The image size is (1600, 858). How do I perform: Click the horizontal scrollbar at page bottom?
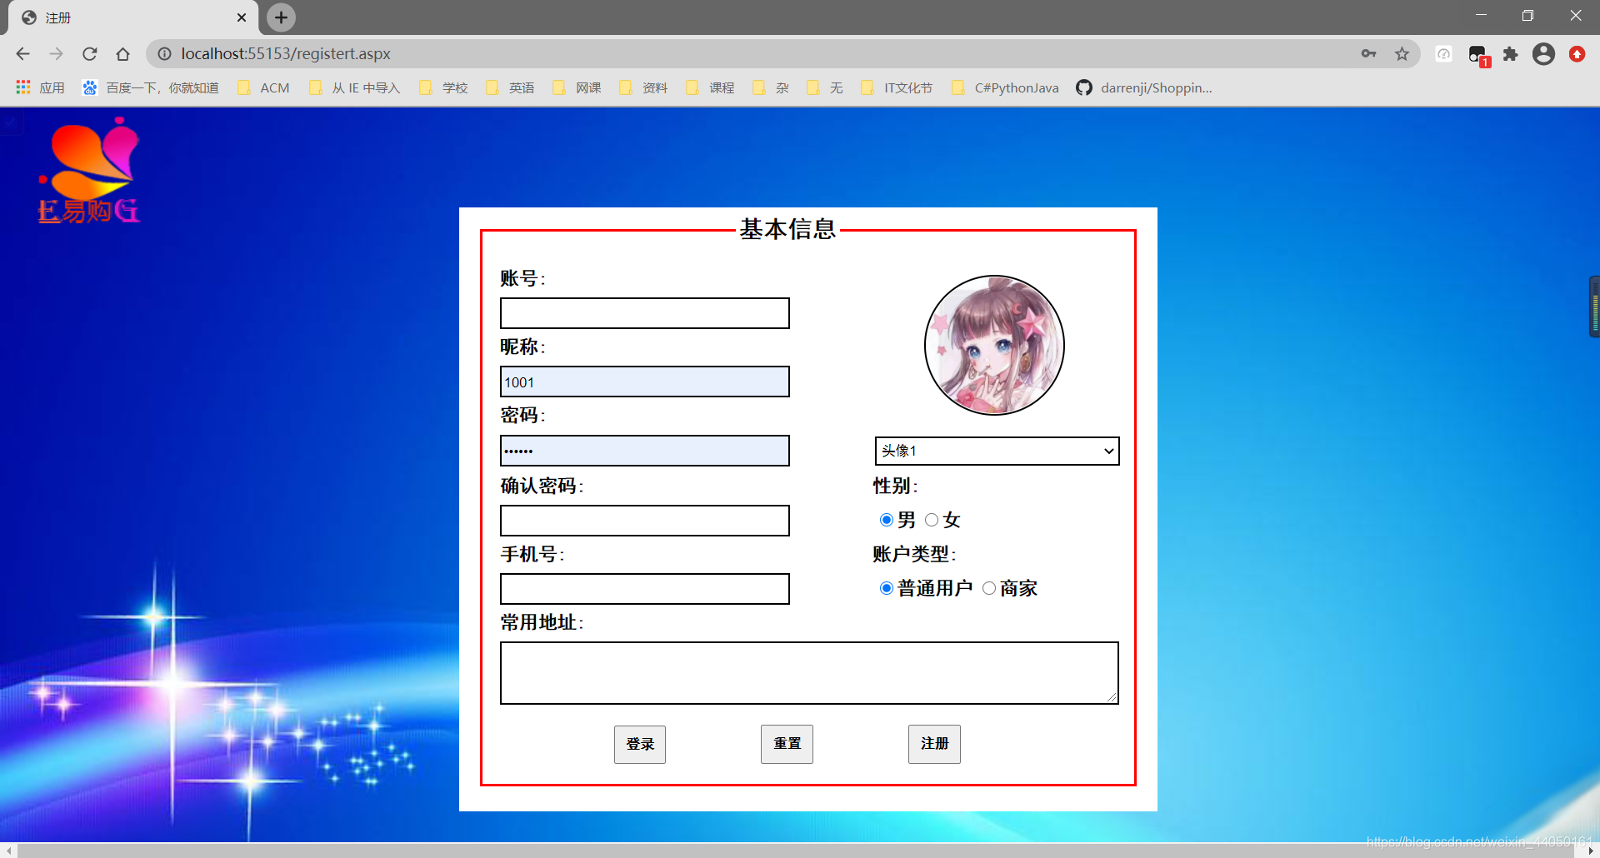pyautogui.click(x=796, y=851)
